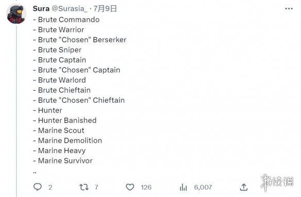
Task: Open the @Surasia_ handle link
Action: (x=69, y=9)
